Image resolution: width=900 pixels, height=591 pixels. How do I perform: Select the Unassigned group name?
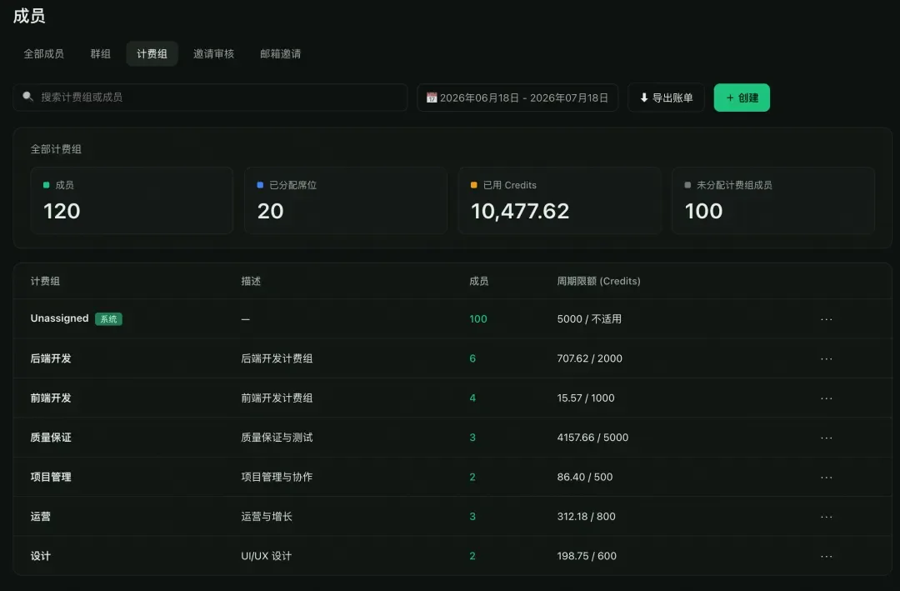point(59,318)
